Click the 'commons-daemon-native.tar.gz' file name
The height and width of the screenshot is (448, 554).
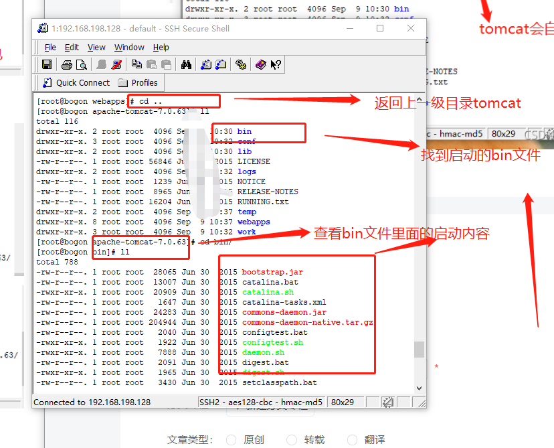pos(307,323)
